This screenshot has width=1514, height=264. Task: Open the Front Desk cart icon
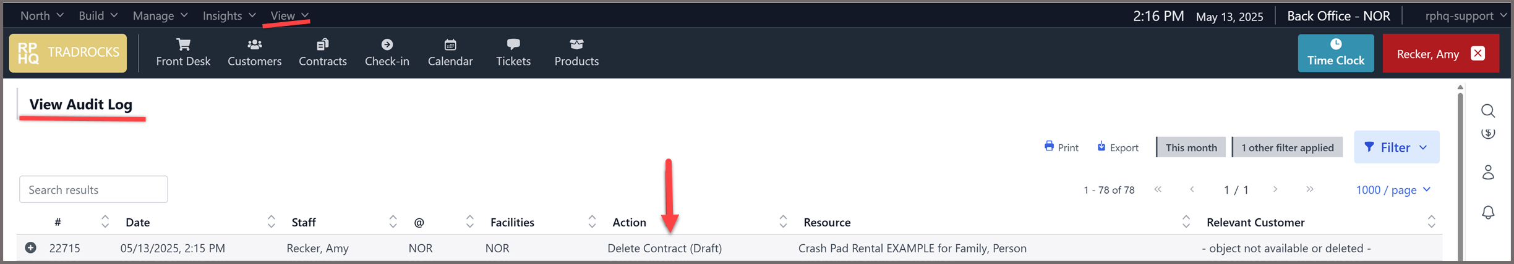coord(183,44)
